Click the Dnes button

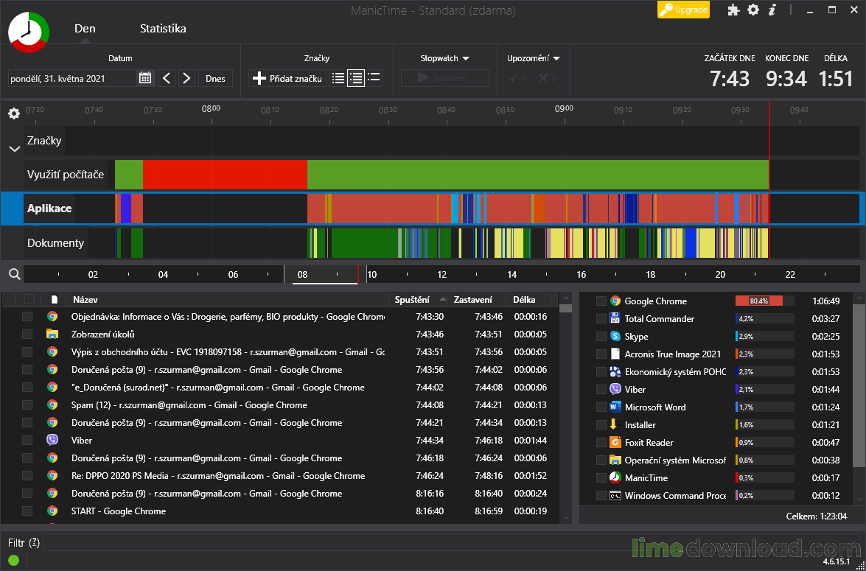[215, 78]
